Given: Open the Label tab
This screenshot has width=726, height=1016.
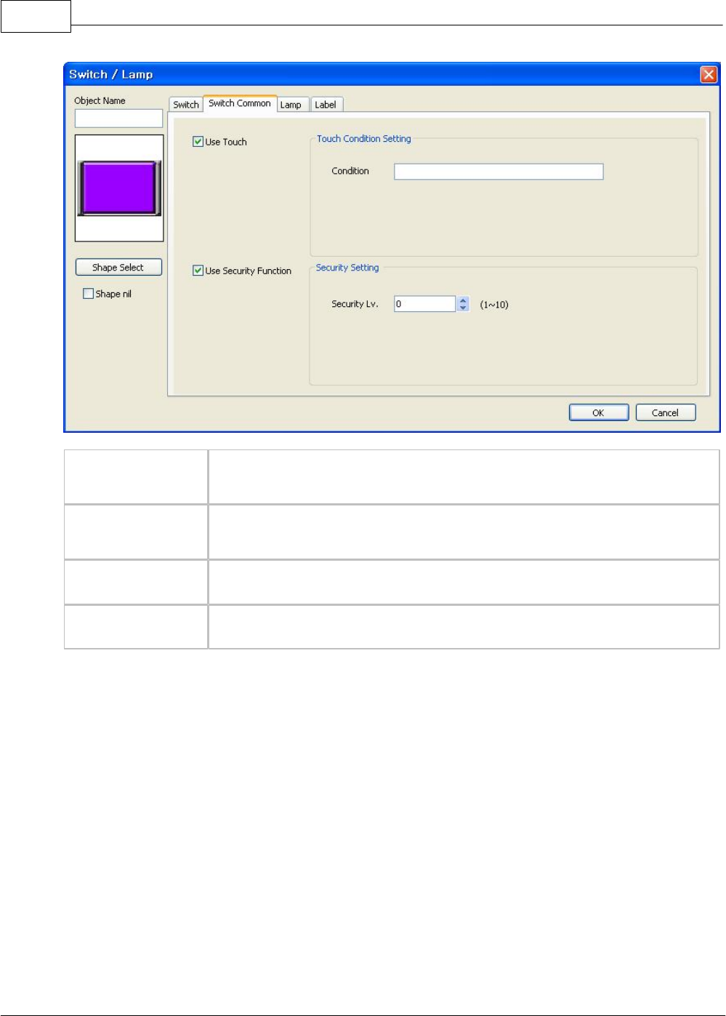Looking at the screenshot, I should [326, 105].
